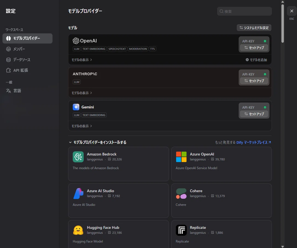Close settings with the X button
Screen dimensions: 297x248
pos(292,11)
